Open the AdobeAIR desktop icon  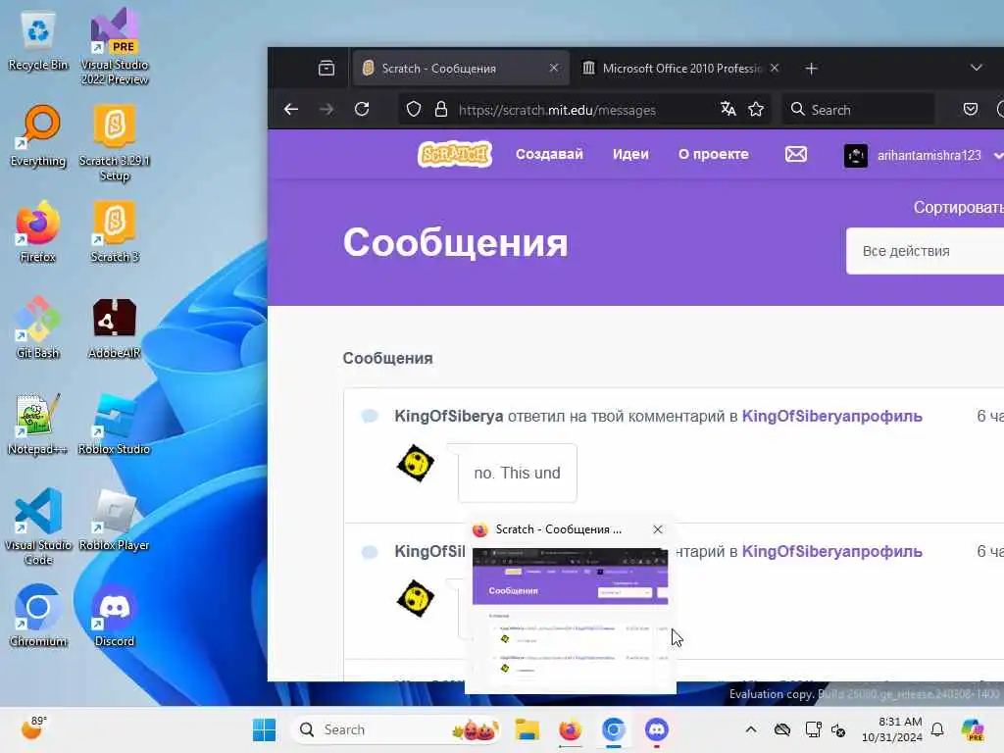(x=114, y=327)
